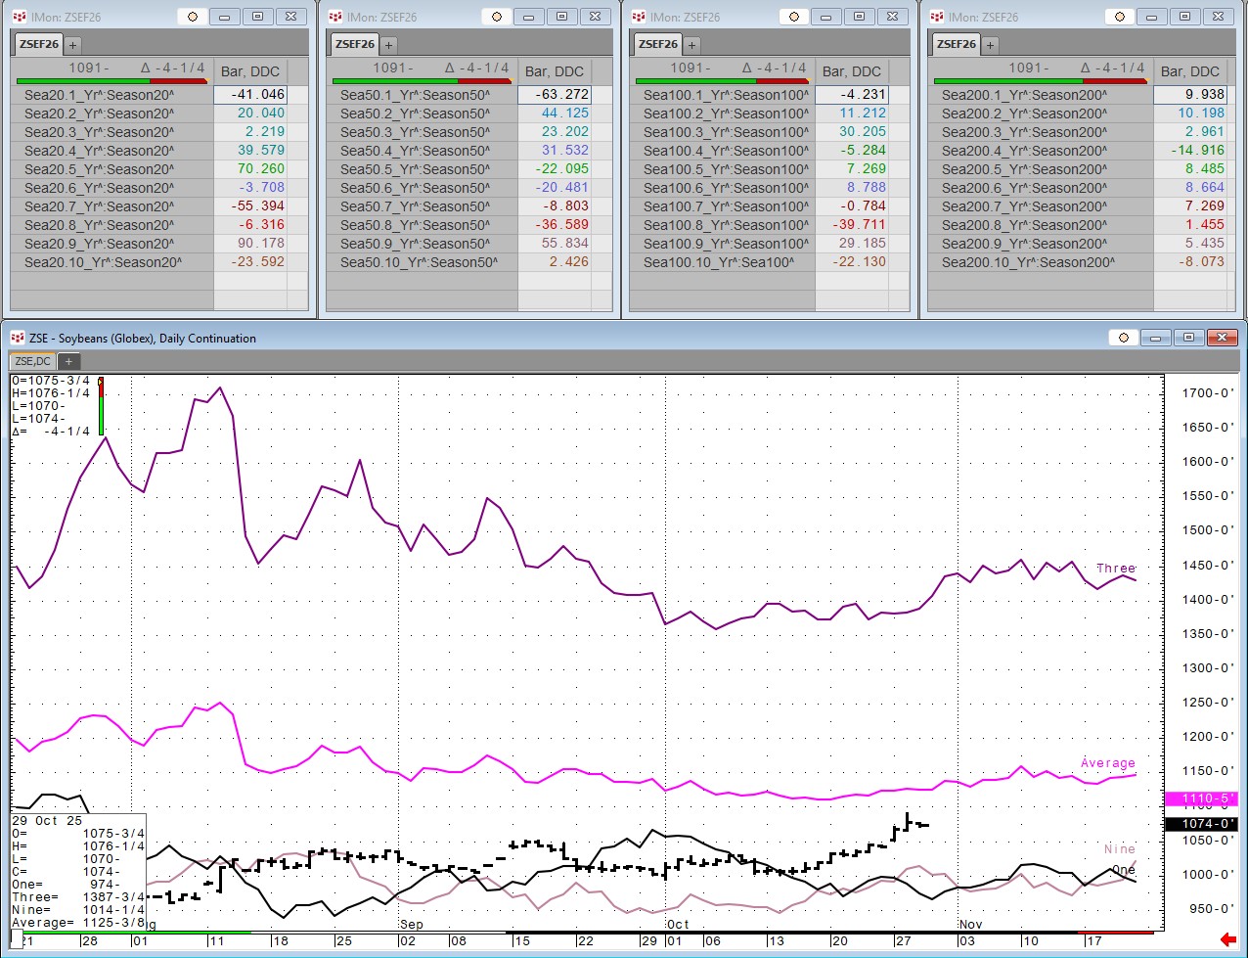Image resolution: width=1248 pixels, height=958 pixels.
Task: Click the plus icon beside the ZSE,DC chart tab
Action: [x=68, y=360]
